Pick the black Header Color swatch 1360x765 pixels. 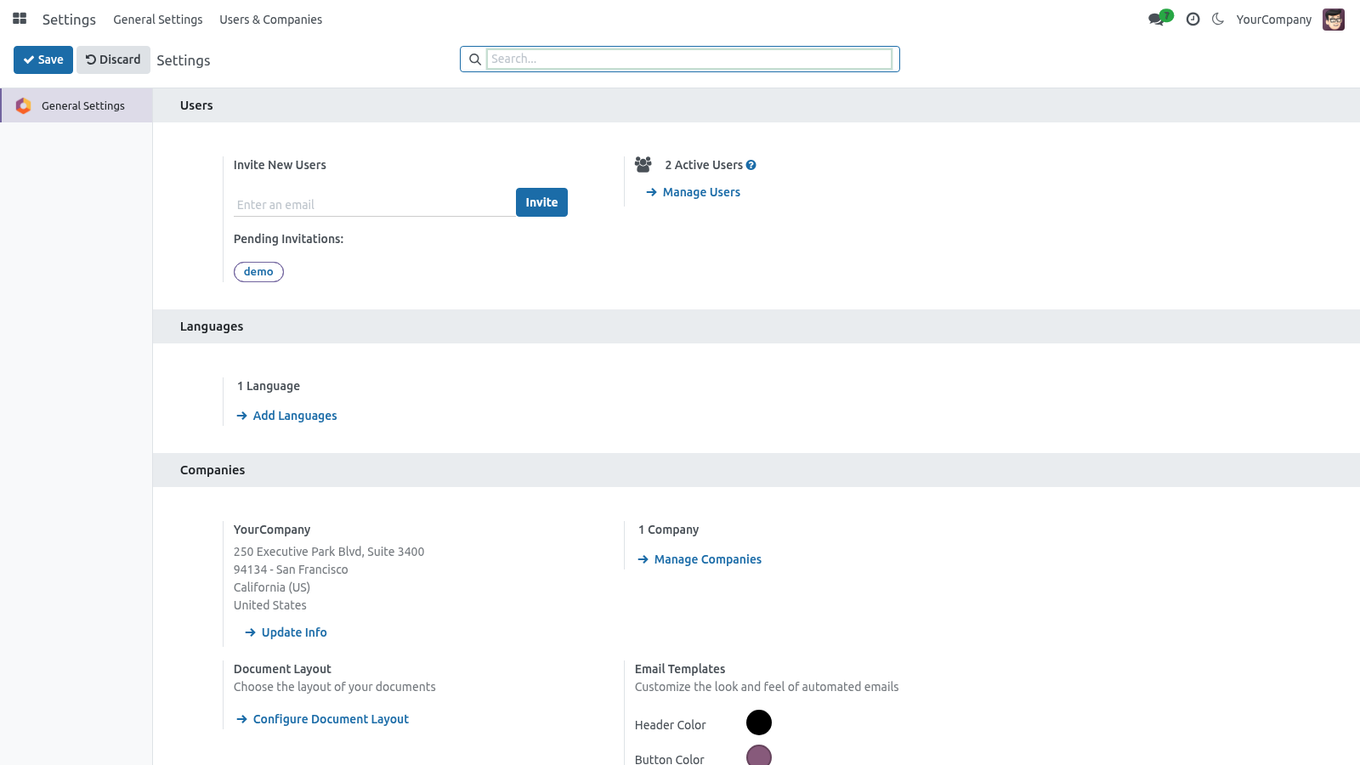point(759,722)
